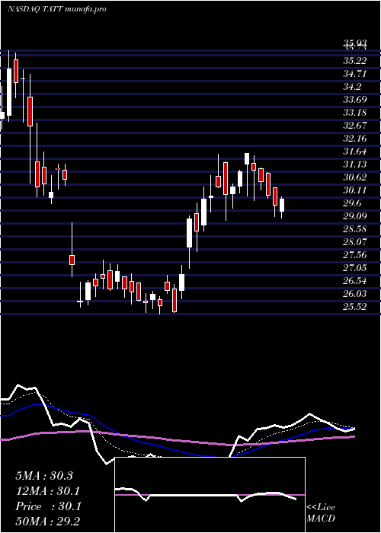381x533 pixels.
Task: Select the 34.2 price axis label
Action: [x=352, y=86]
